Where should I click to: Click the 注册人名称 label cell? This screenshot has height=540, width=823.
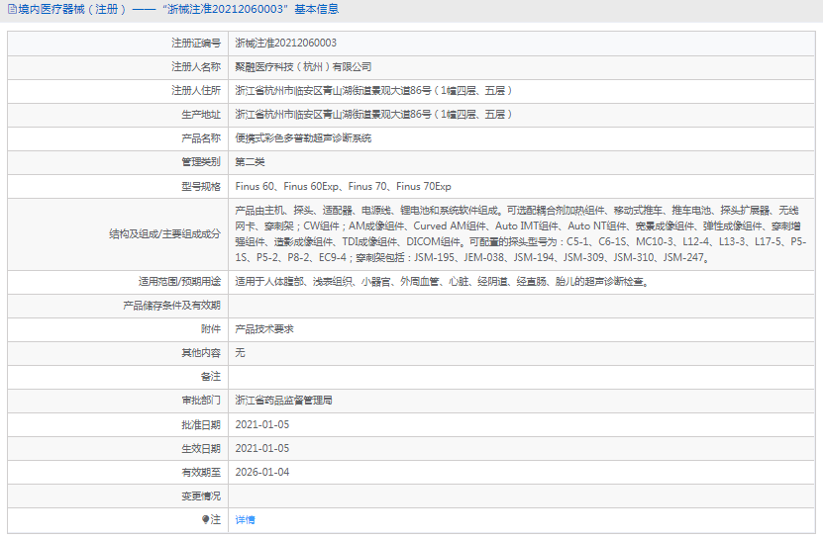(118, 67)
